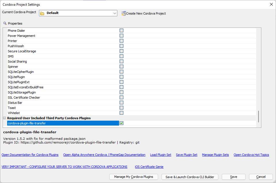Enable the SSL Certificate Checker checkbox
Viewport: 276px width, 183px height.
[121, 98]
